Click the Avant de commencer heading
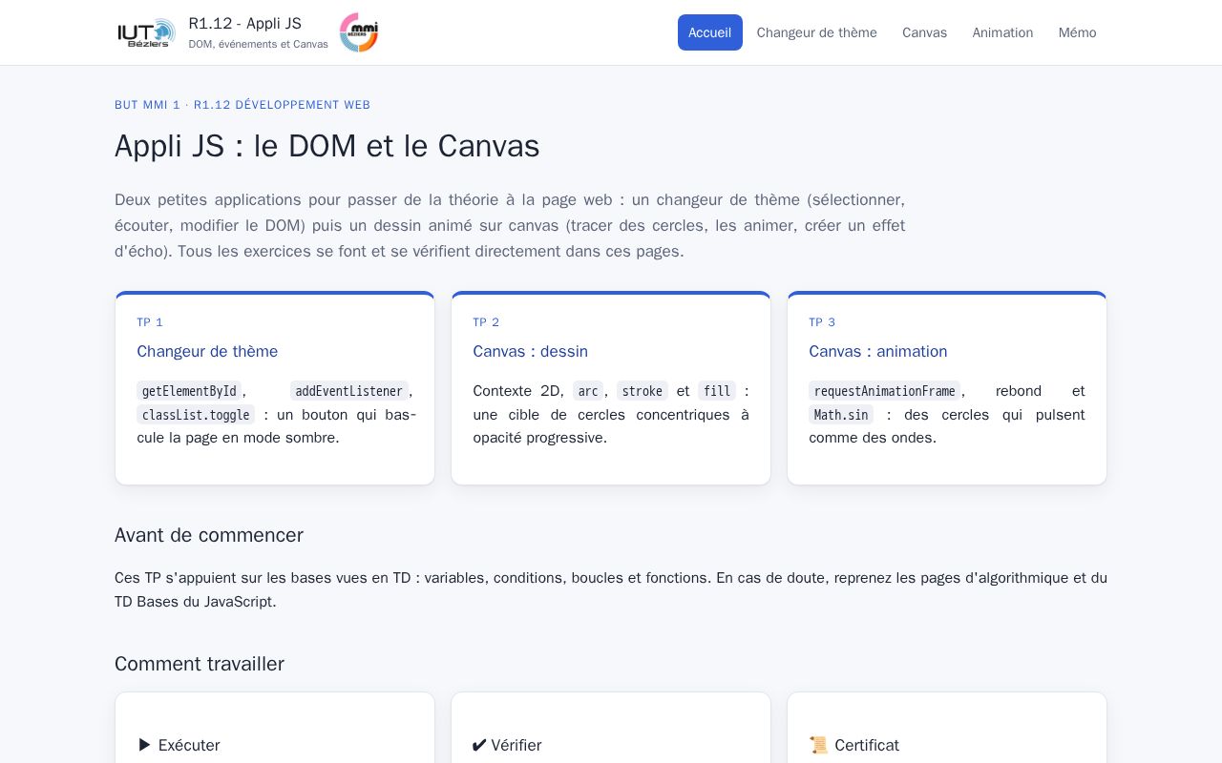The height and width of the screenshot is (763, 1222). click(209, 535)
